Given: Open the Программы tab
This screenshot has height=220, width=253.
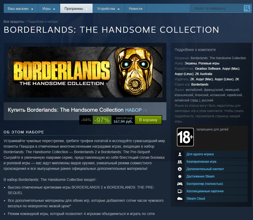Looking at the screenshot, I should 76,9.
